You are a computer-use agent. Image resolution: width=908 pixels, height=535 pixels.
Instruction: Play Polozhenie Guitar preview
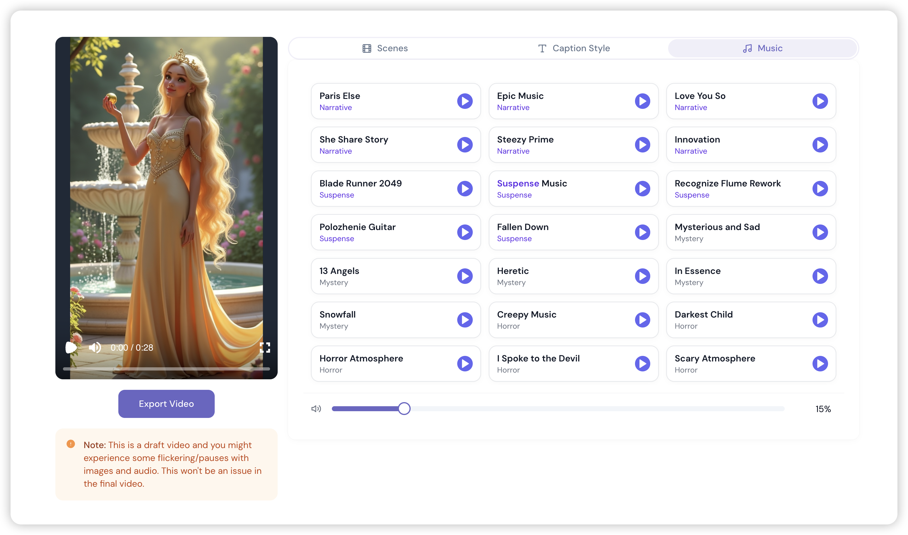pos(465,232)
